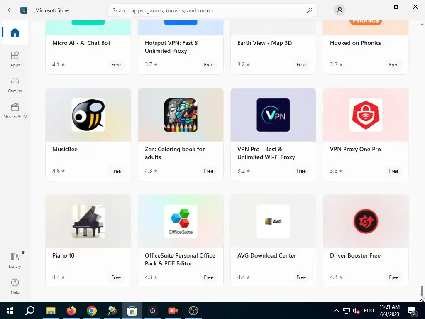Click the Microsoft Store logo icon

point(24,10)
